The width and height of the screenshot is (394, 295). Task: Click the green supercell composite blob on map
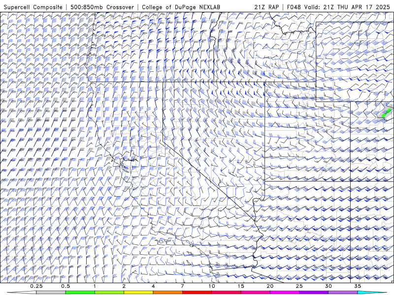coord(386,113)
